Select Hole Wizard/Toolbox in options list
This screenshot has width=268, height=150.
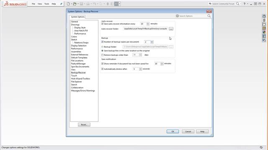click(x=80, y=79)
